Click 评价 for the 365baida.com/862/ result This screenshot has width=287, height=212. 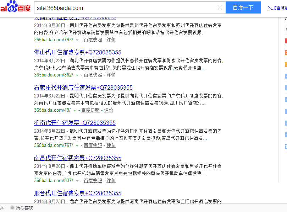(111, 75)
